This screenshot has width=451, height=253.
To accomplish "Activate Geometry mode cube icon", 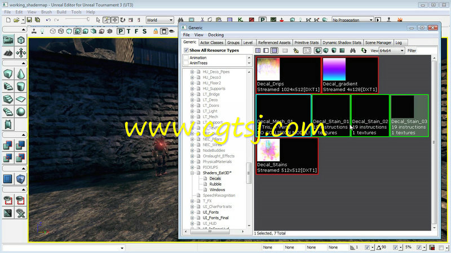I will pyautogui.click(x=21, y=40).
